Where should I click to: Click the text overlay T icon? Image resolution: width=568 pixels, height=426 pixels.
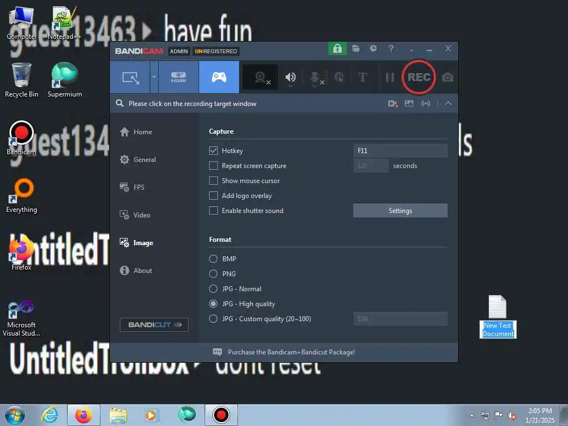tap(362, 77)
